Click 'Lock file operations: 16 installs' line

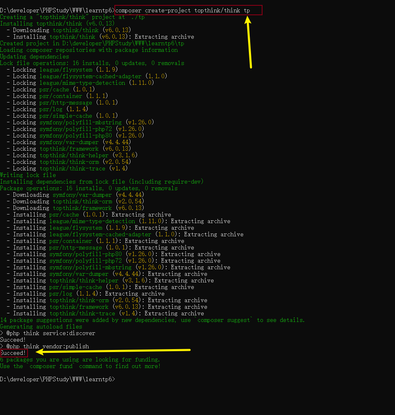tap(92, 63)
